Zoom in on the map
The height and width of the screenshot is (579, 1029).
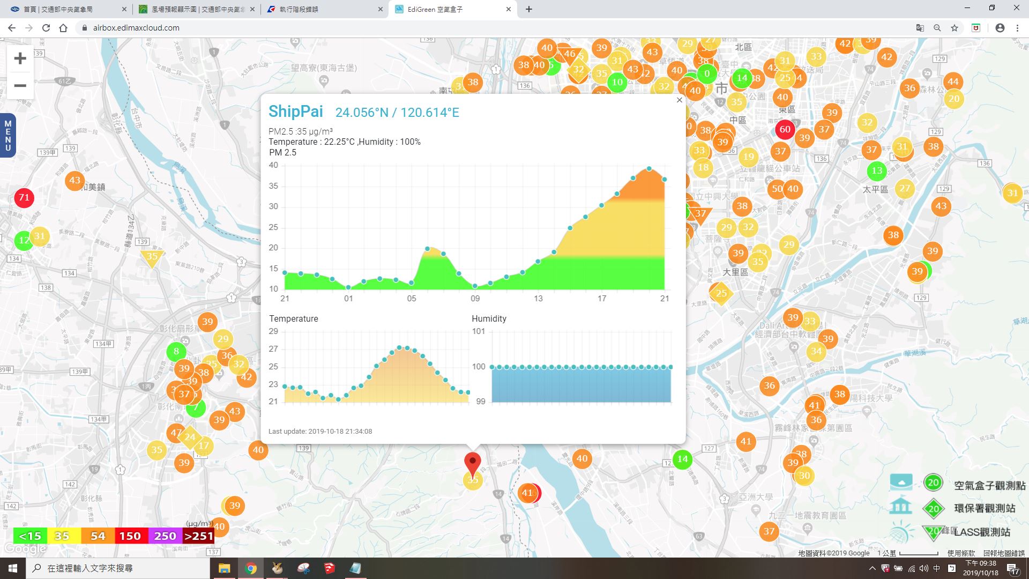[20, 58]
